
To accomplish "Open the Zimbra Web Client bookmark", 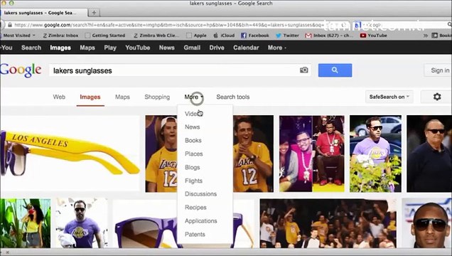I will pyautogui.click(x=156, y=36).
